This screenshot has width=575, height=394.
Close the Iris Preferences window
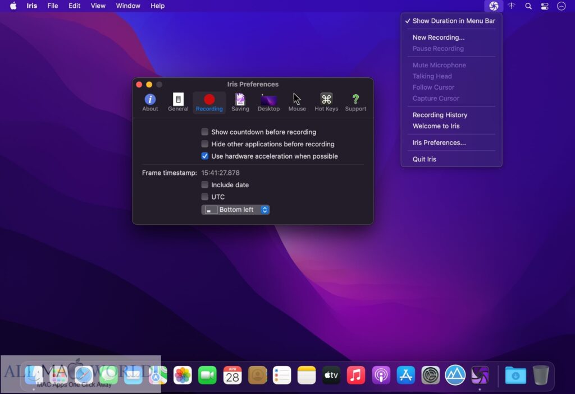(x=139, y=85)
